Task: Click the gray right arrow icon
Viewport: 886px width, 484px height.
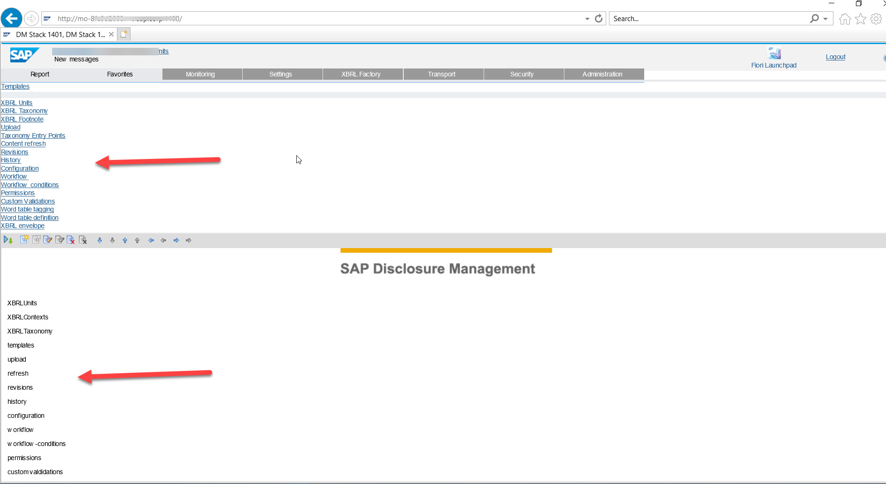Action: (x=188, y=240)
